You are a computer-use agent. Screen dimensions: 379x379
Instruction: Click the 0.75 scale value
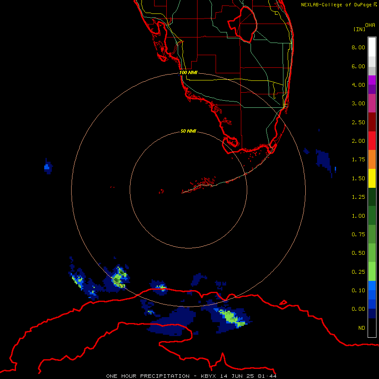coord(358,235)
